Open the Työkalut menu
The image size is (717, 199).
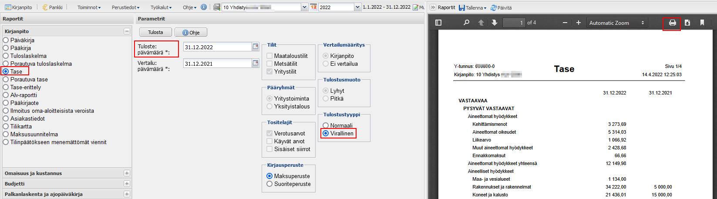(x=161, y=7)
